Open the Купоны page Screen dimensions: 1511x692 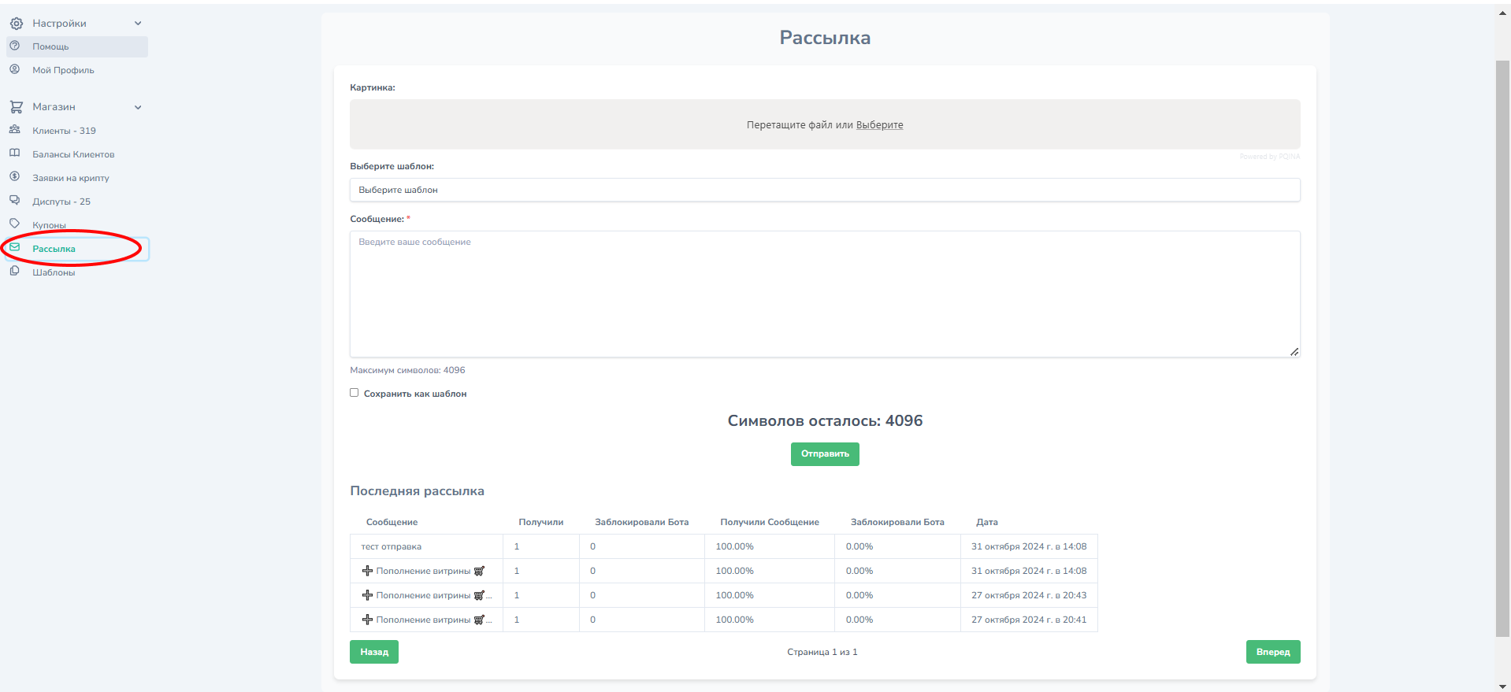tap(49, 225)
